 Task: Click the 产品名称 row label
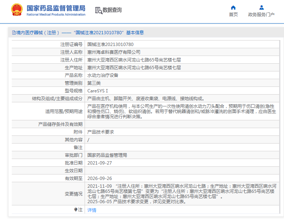tap(74, 75)
